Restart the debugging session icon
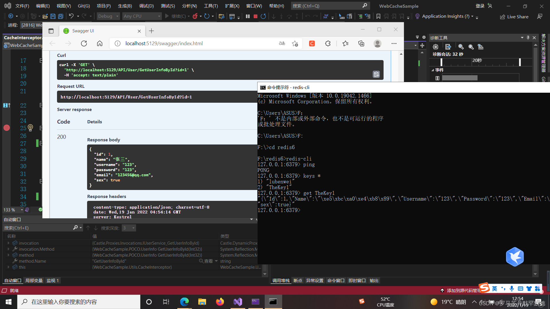The image size is (550, 309). (x=263, y=16)
